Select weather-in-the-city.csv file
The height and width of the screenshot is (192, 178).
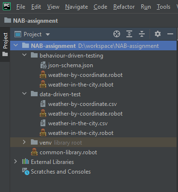pos(78,123)
